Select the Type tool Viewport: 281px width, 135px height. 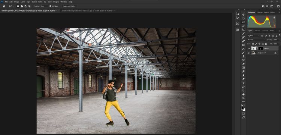[244, 83]
